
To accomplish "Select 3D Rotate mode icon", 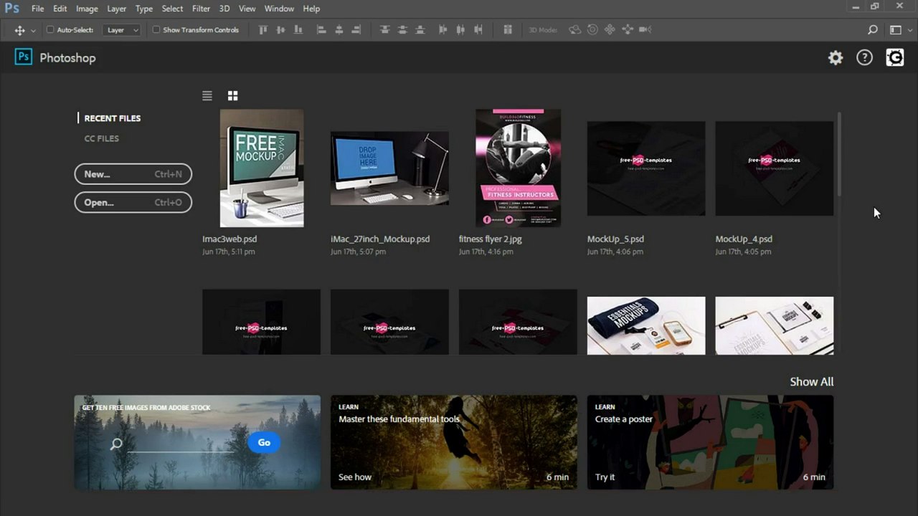I will (x=574, y=30).
